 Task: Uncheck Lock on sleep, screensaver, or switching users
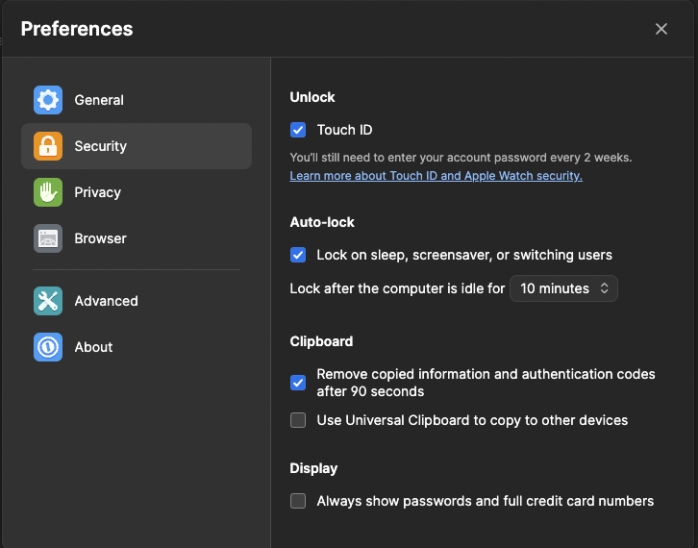tap(298, 255)
